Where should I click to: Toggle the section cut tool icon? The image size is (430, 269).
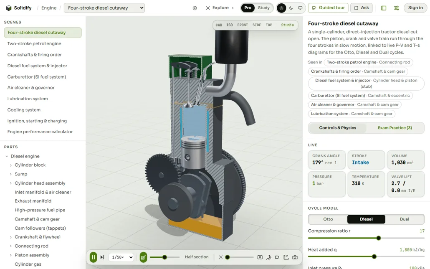click(143, 257)
